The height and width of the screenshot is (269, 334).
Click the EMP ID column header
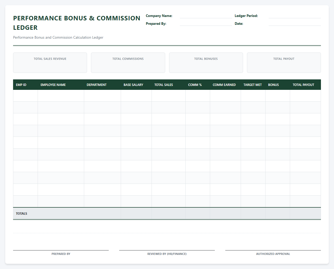coord(25,85)
